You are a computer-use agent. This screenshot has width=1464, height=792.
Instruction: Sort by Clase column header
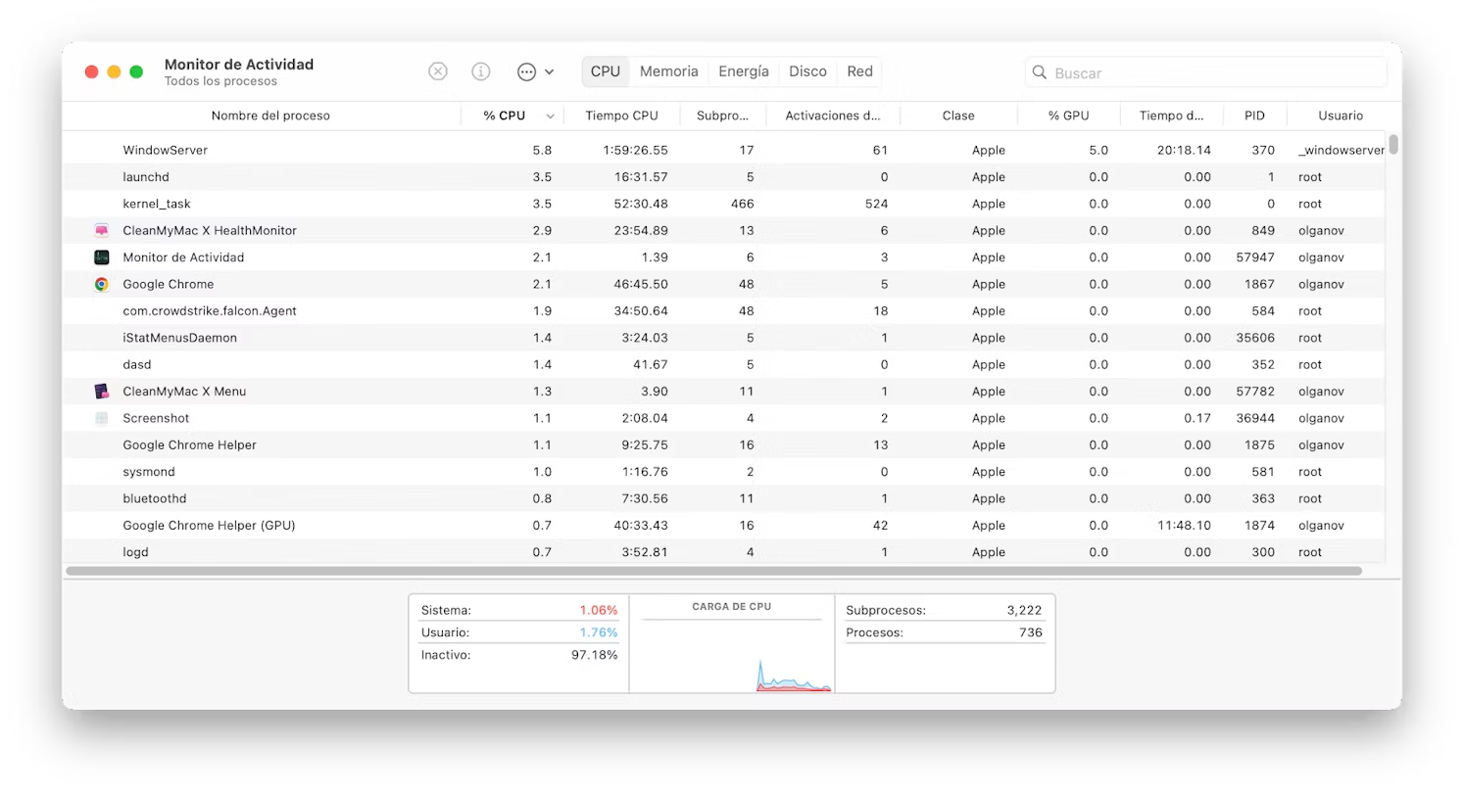pos(958,116)
